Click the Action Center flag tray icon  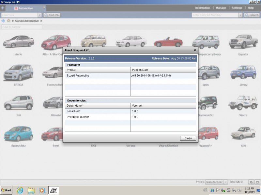tap(217, 190)
